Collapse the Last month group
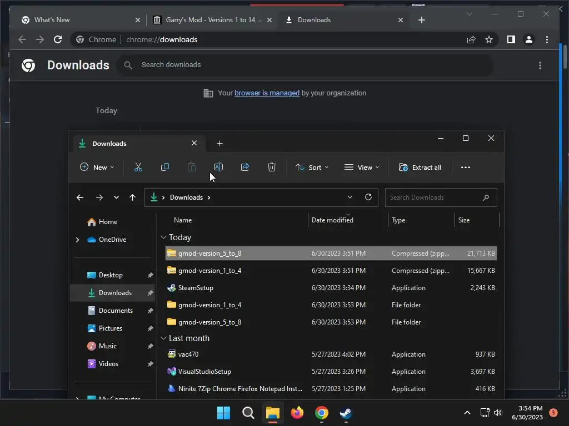The width and height of the screenshot is (569, 426). 163,338
